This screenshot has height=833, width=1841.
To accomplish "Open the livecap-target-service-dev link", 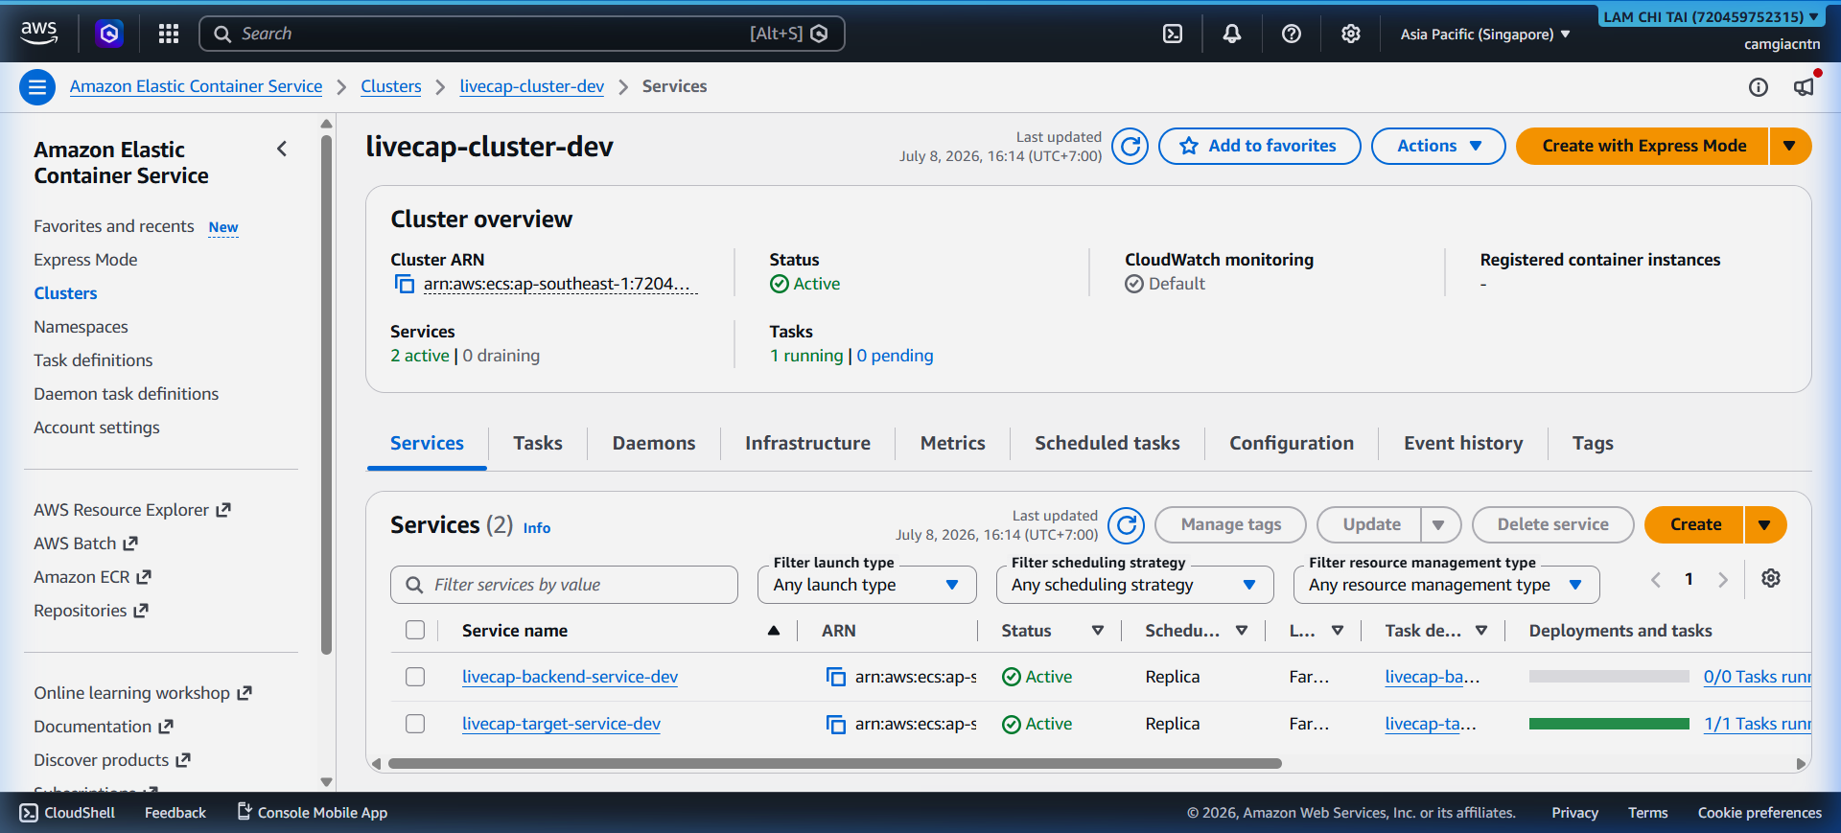I will 561,724.
